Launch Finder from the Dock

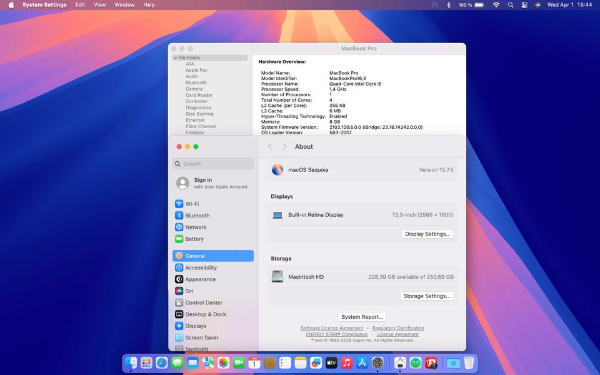(x=131, y=362)
